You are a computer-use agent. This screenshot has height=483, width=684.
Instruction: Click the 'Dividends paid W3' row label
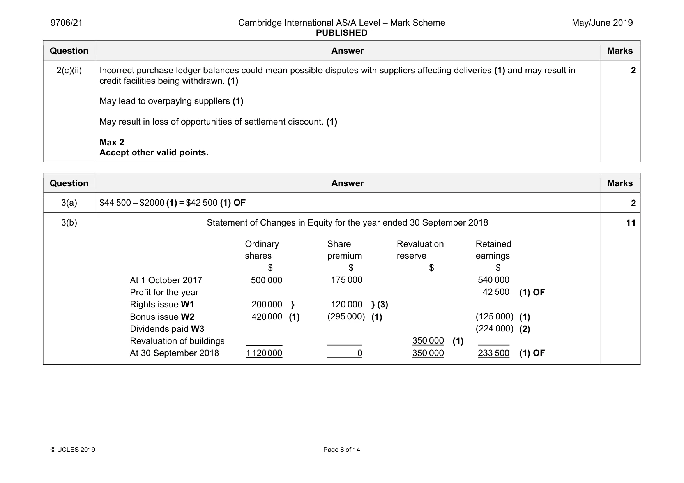point(167,329)
